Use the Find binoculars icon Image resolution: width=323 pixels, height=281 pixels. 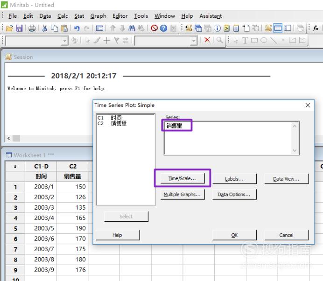click(132, 28)
